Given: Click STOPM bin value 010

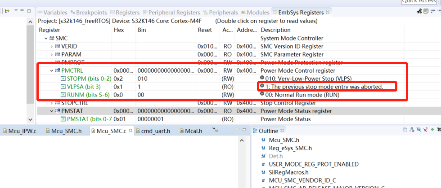Looking at the screenshot, I should point(142,79).
